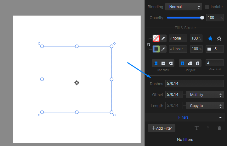
Task: Click the bottom-left corner handle of selection
Action: (42, 112)
